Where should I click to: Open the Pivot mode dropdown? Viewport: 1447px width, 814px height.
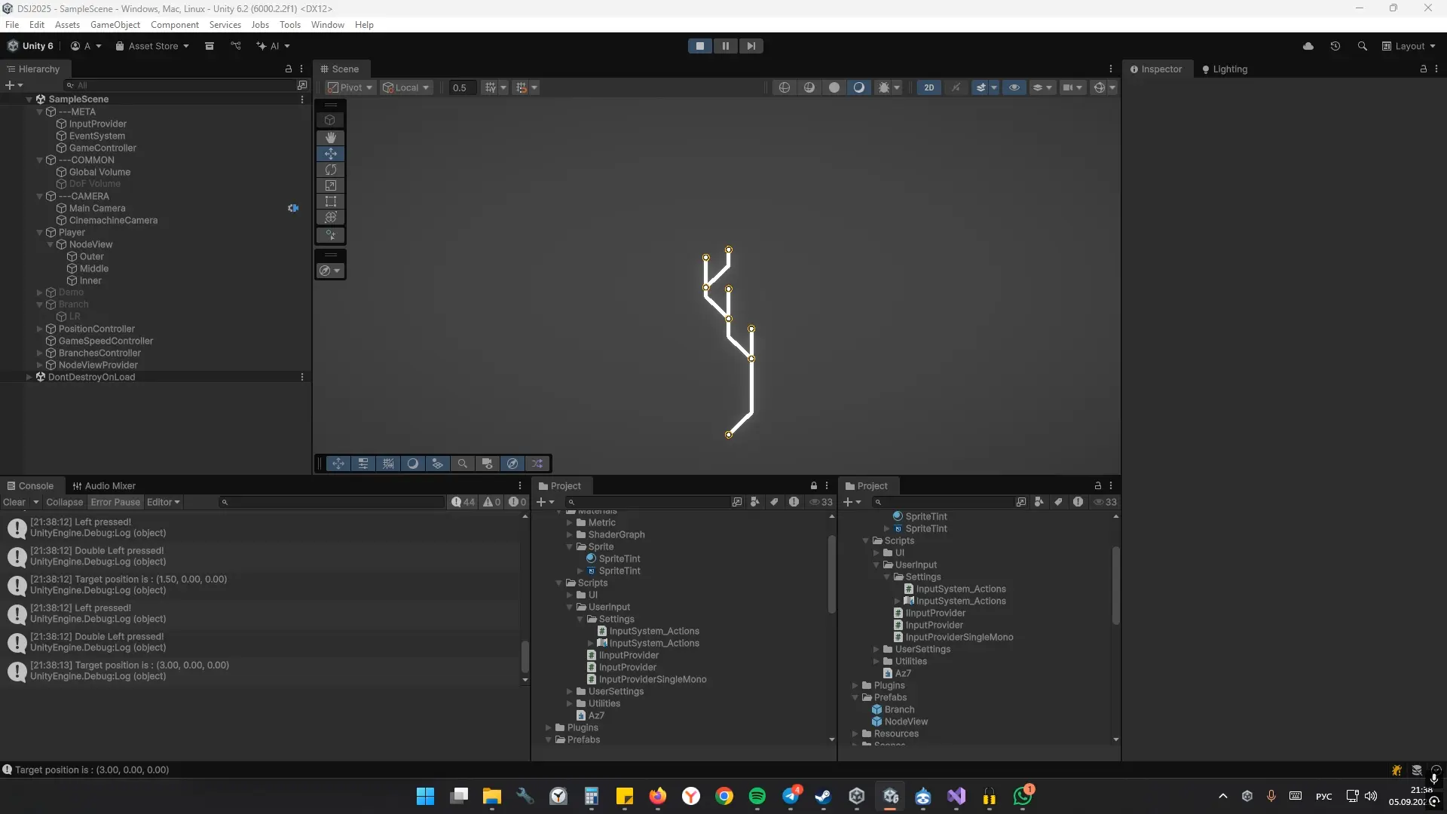tap(349, 87)
